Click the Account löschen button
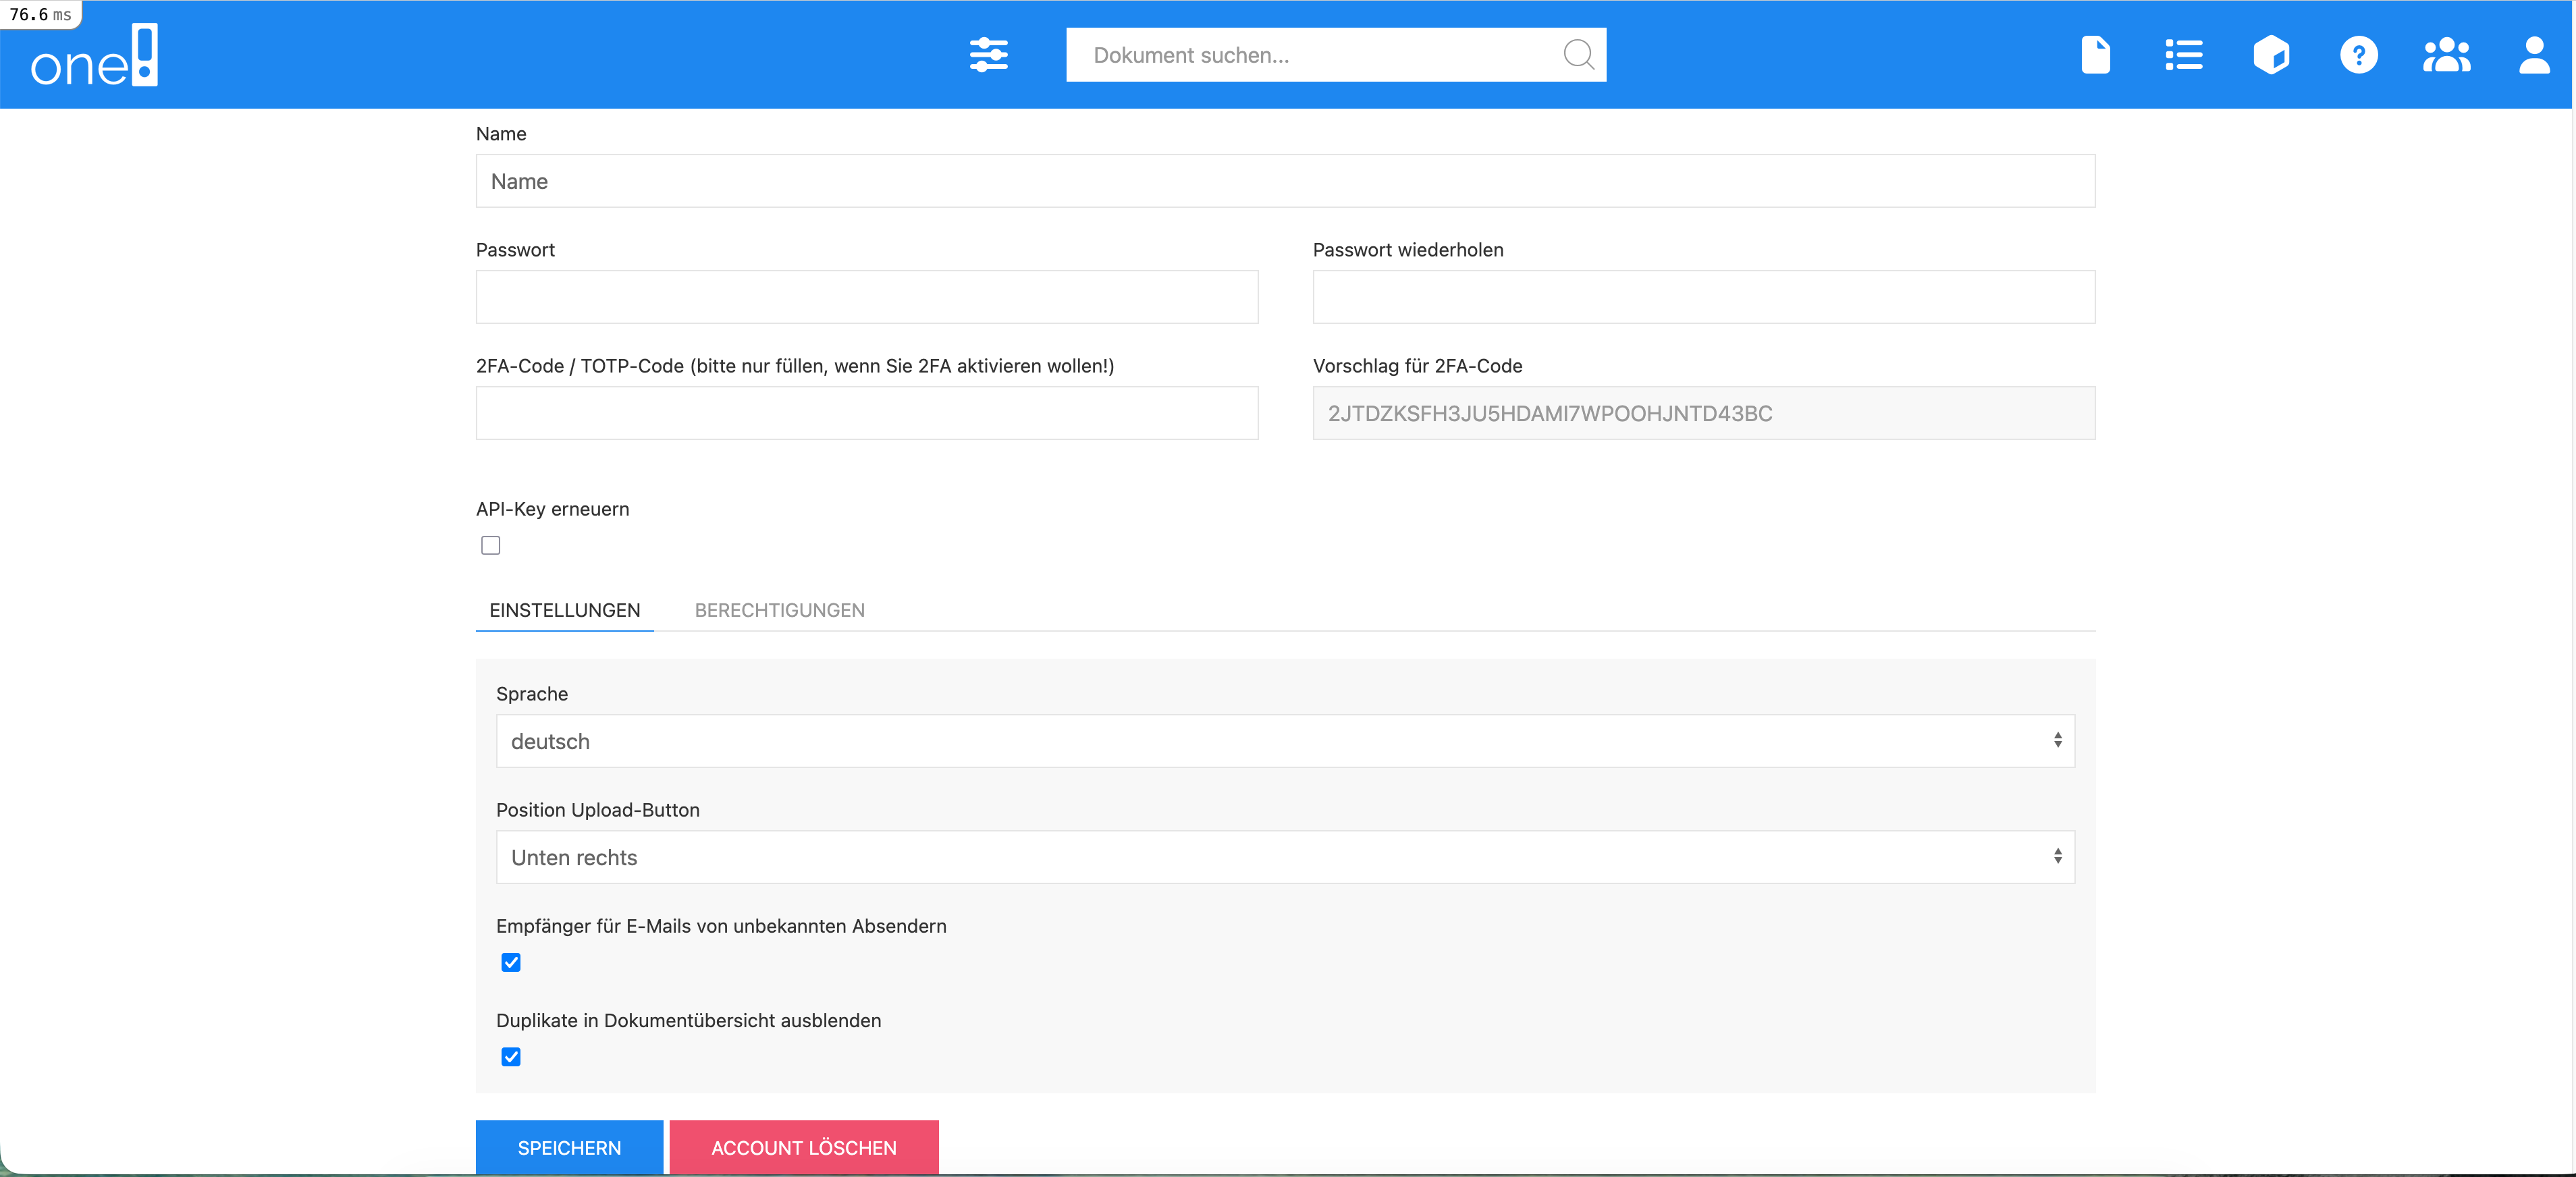Viewport: 2576px width, 1177px height. tap(803, 1147)
